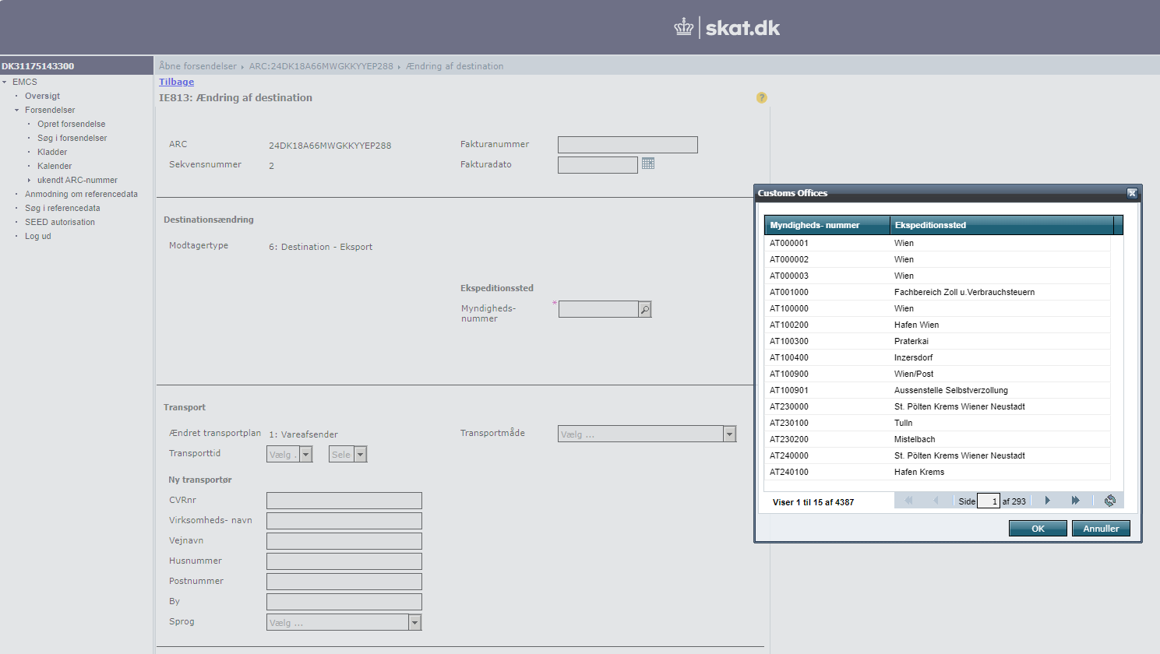Click the Husnummer input field
Viewport: 1160px width, 654px height.
pos(344,561)
